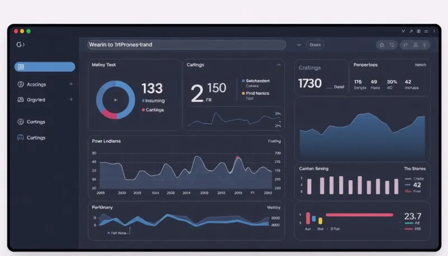Click the user profile icon in the toolbar
The height and width of the screenshot is (256, 448).
click(416, 45)
